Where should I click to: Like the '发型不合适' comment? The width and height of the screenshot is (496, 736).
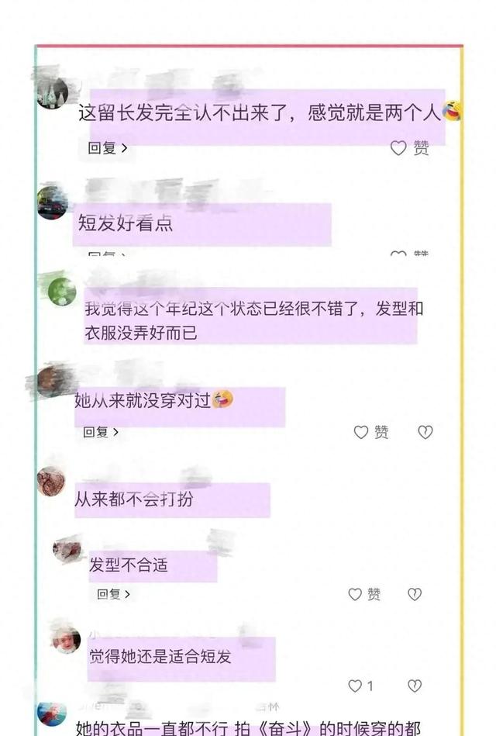(x=355, y=594)
